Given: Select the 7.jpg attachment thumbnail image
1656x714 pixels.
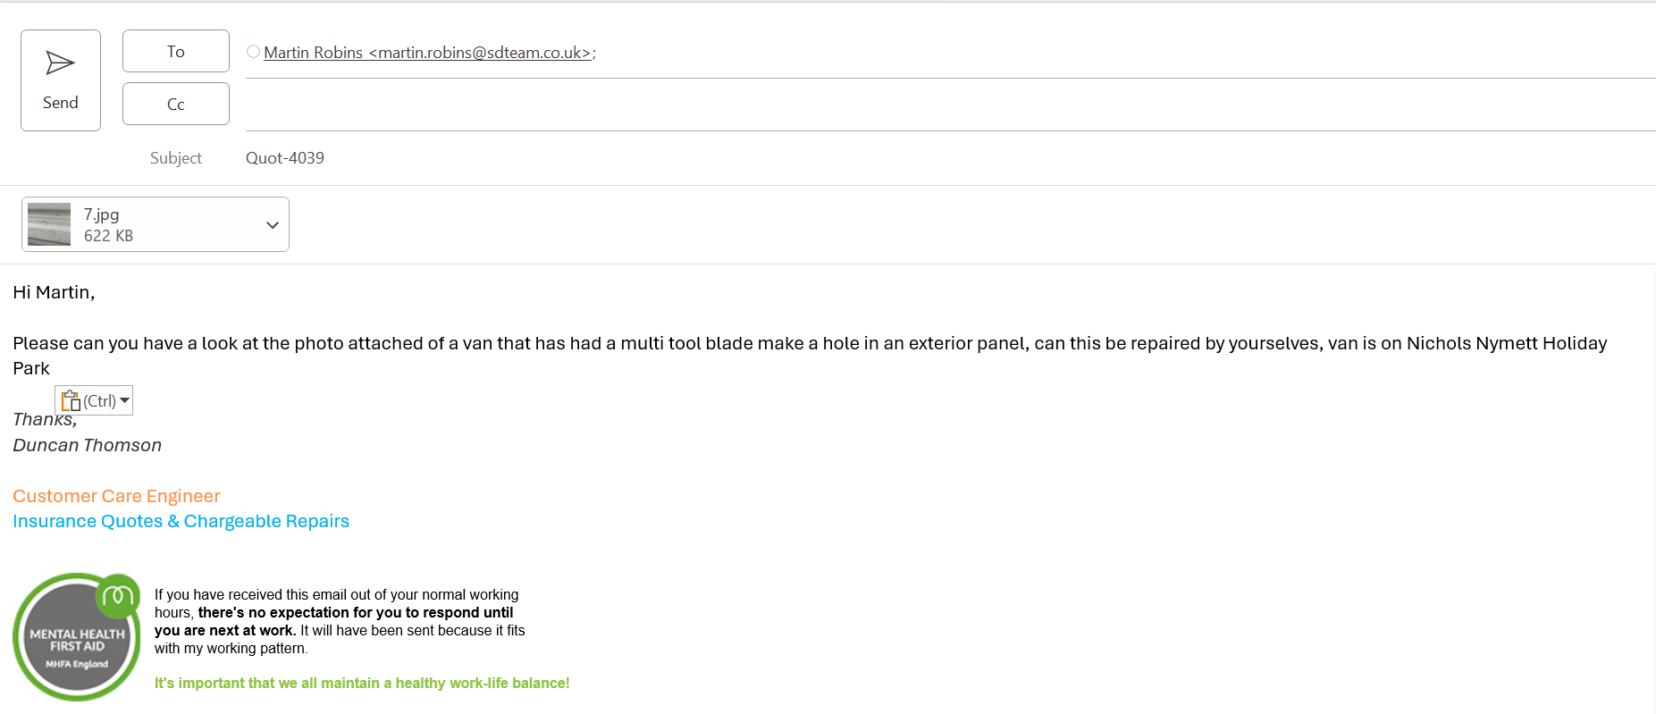Looking at the screenshot, I should point(49,224).
